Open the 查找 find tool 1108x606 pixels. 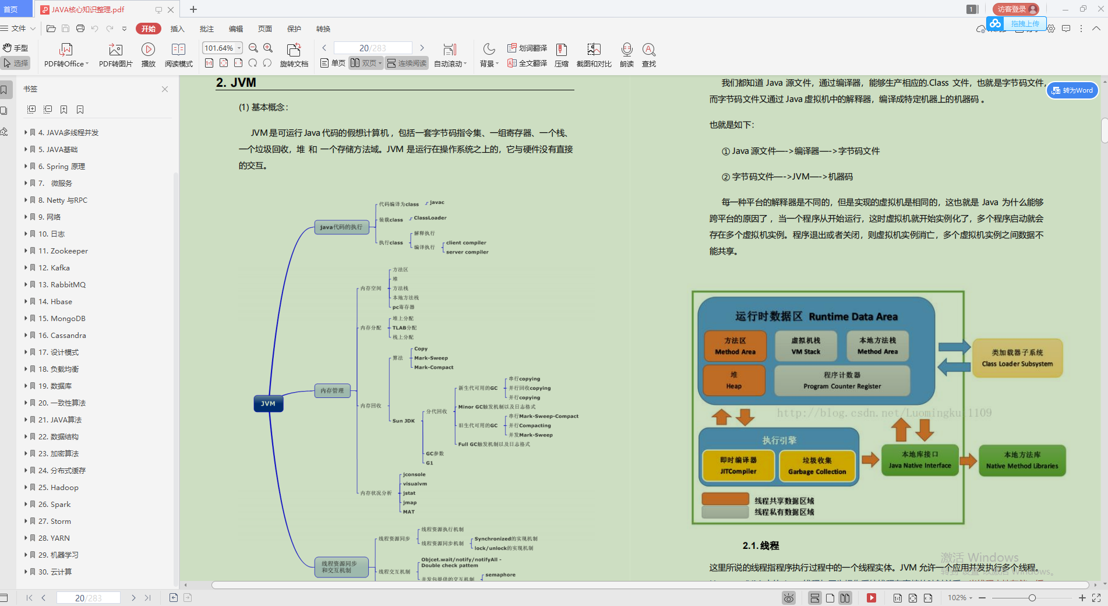click(648, 55)
